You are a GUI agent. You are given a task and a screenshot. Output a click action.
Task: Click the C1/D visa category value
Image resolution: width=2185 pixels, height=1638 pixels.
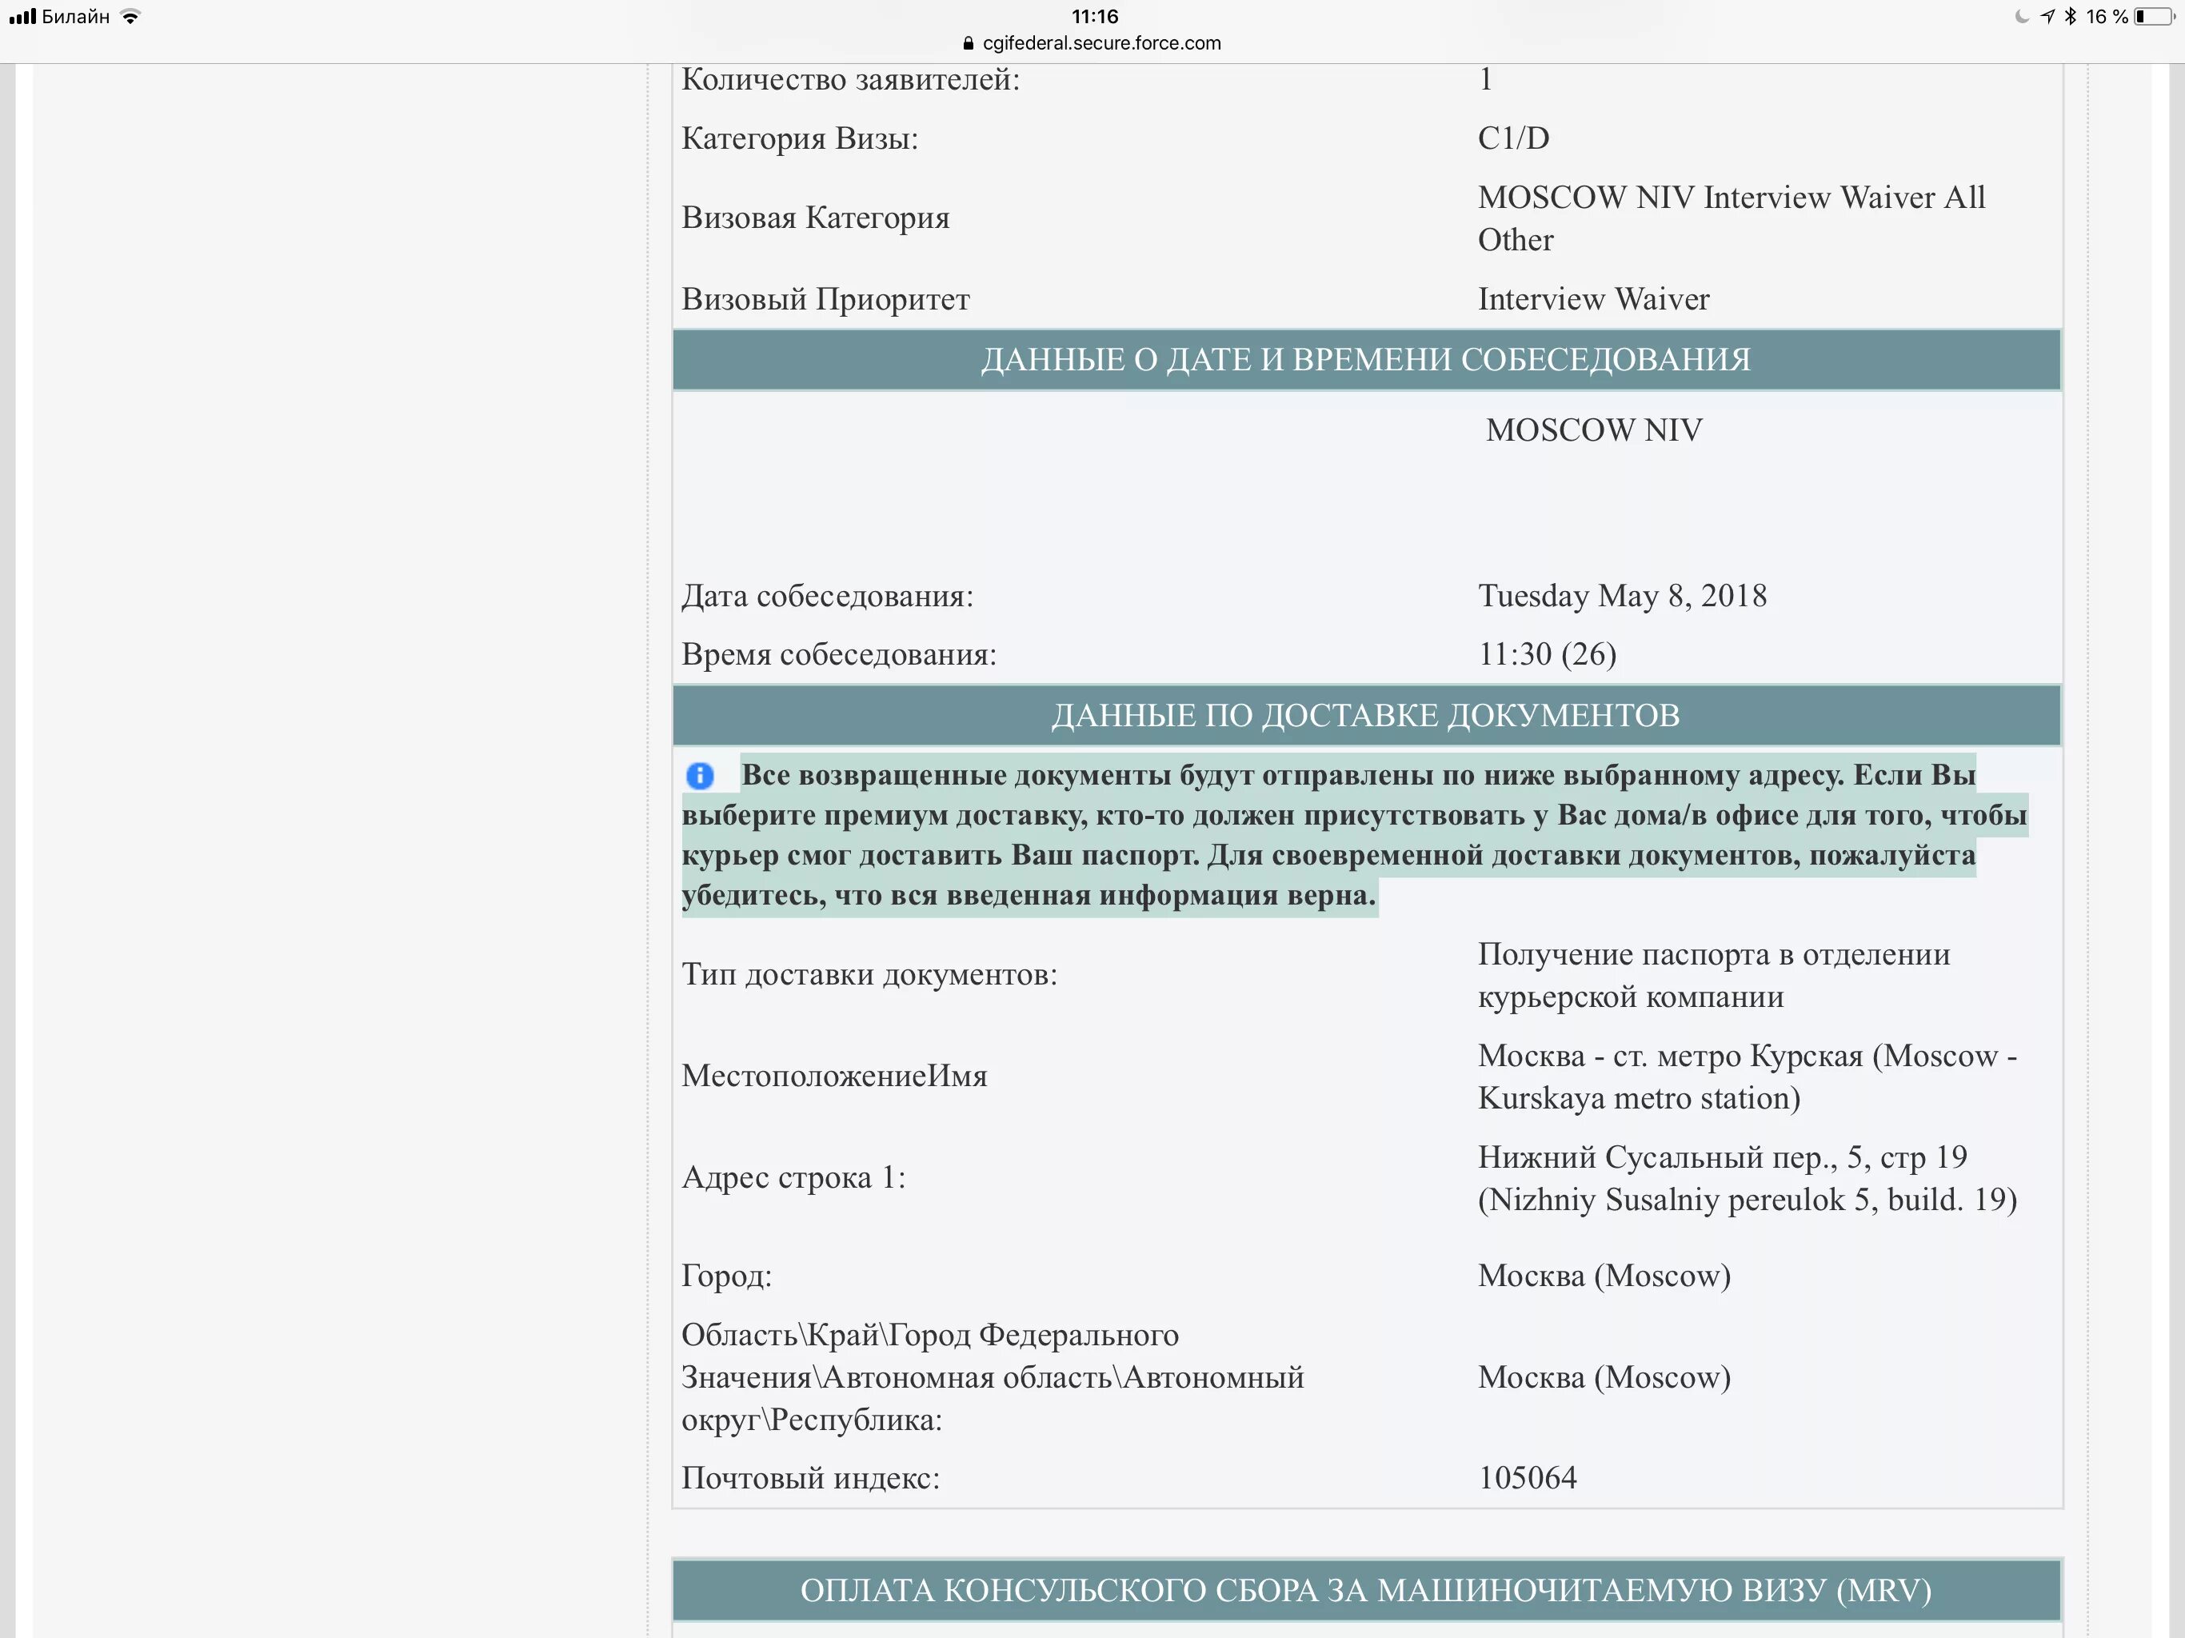pyautogui.click(x=1513, y=138)
